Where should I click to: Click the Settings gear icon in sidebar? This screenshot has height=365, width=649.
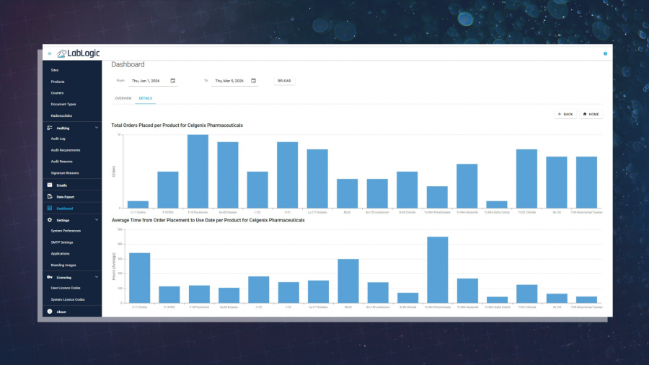tap(49, 219)
